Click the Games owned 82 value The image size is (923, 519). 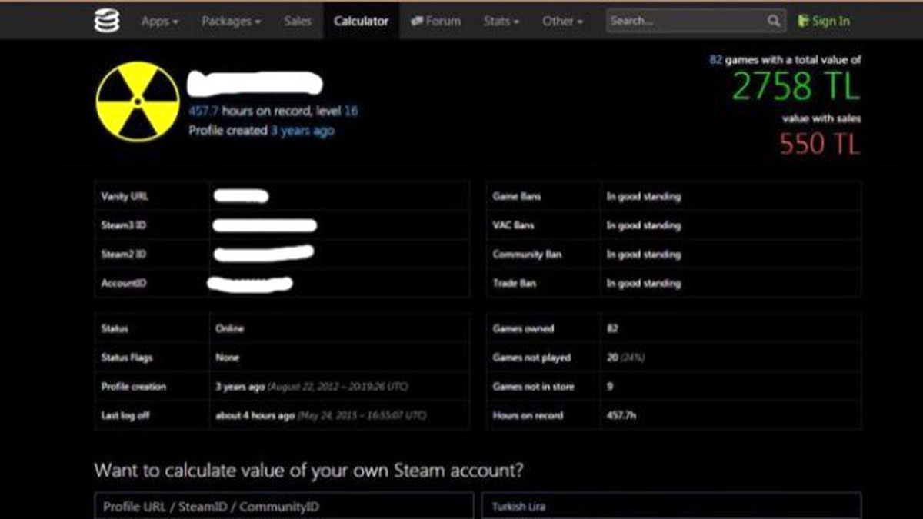tap(612, 328)
